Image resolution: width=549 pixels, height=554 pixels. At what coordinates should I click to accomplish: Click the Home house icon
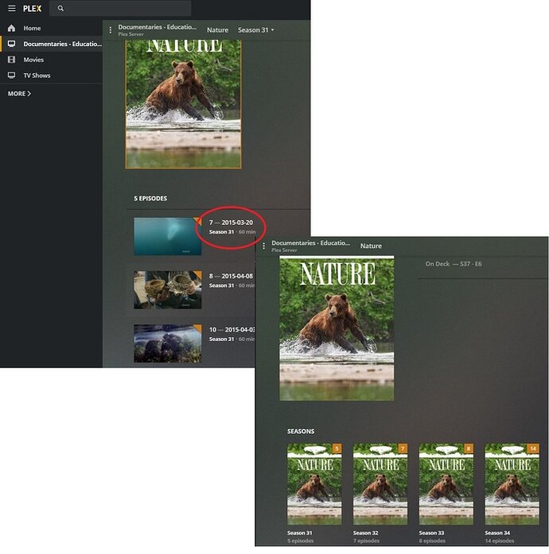tap(12, 28)
